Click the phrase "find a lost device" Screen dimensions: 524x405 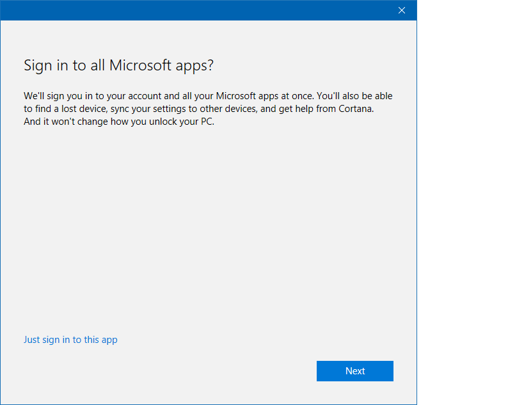70,109
